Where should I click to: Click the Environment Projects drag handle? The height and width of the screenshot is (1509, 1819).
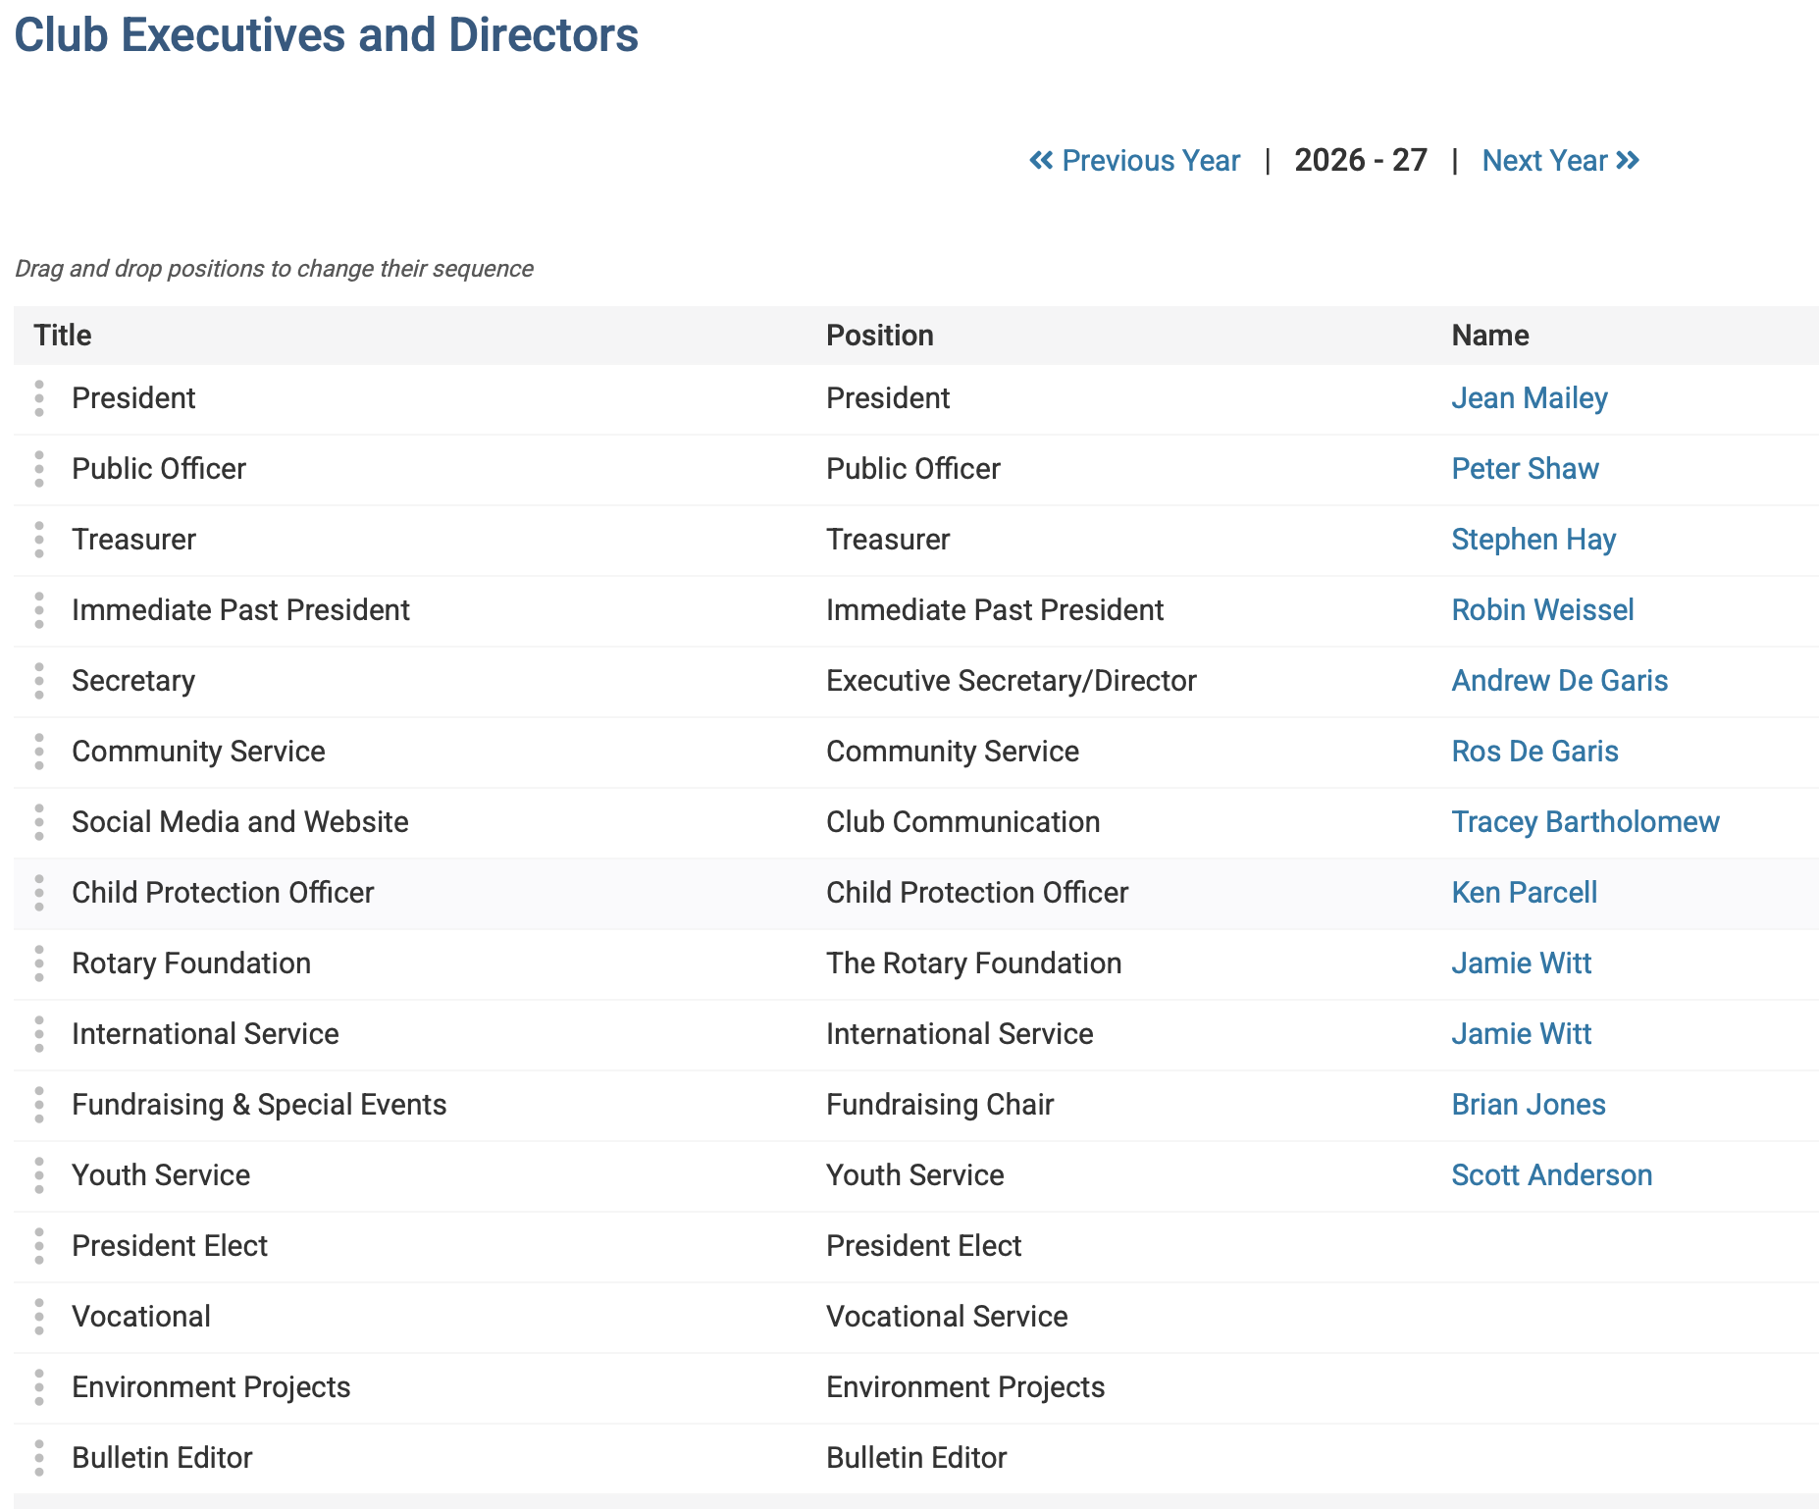click(x=39, y=1387)
